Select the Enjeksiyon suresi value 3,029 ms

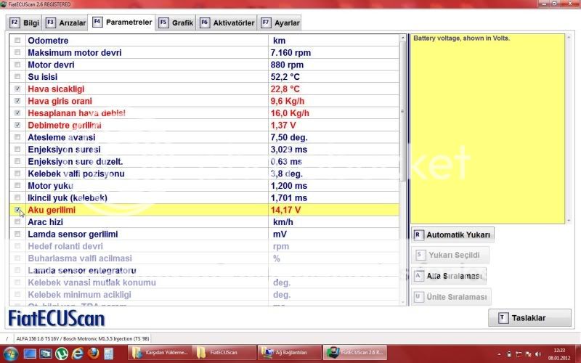(x=288, y=150)
